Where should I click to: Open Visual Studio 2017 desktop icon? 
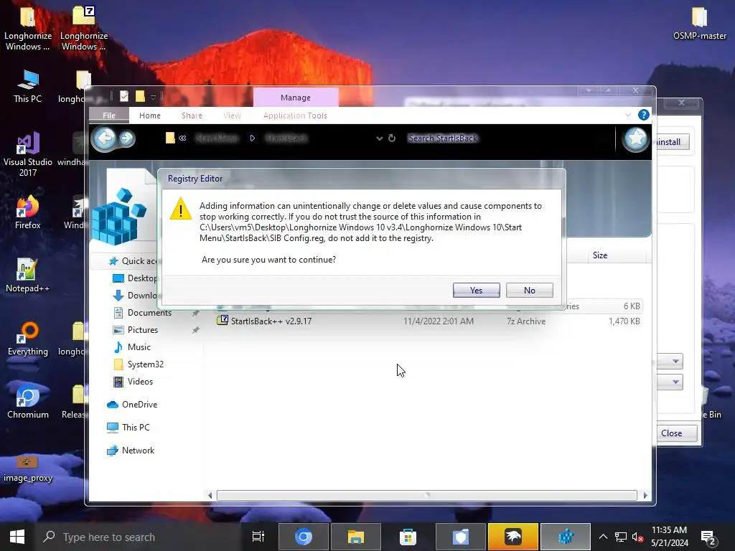click(x=28, y=155)
